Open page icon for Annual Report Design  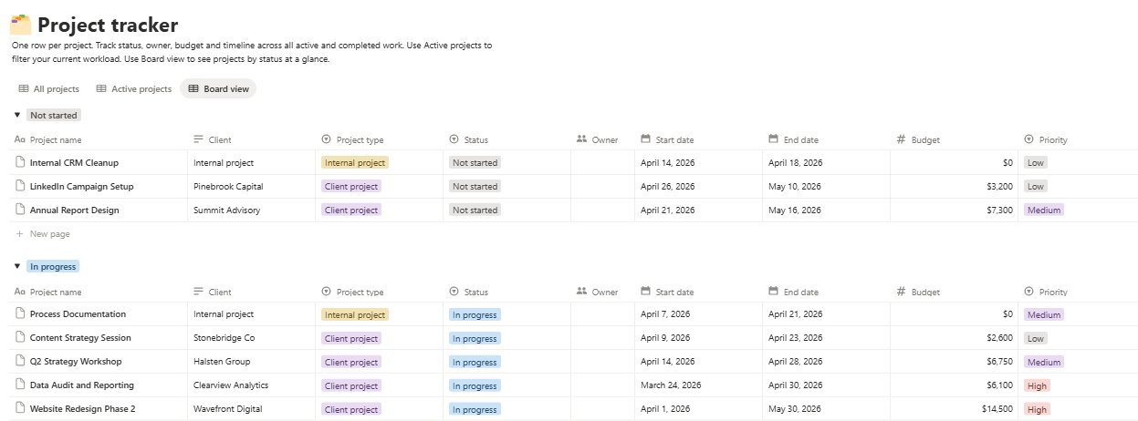20,210
